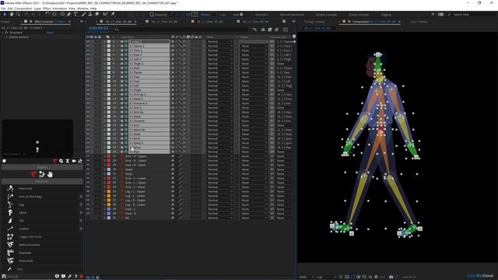Hide the Head layer
The height and width of the screenshot is (280, 498).
[x=88, y=170]
